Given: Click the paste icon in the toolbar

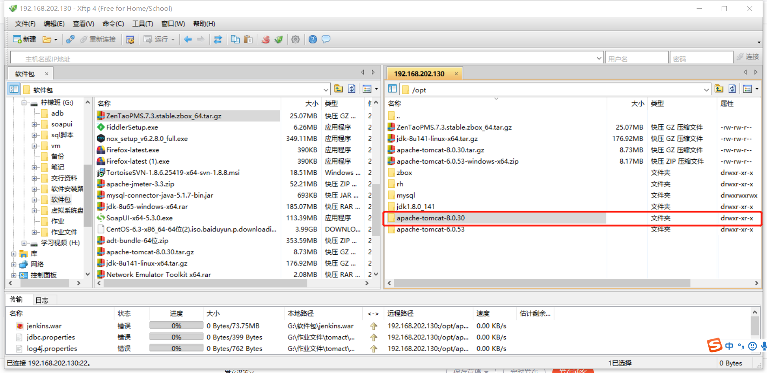Looking at the screenshot, I should 248,39.
